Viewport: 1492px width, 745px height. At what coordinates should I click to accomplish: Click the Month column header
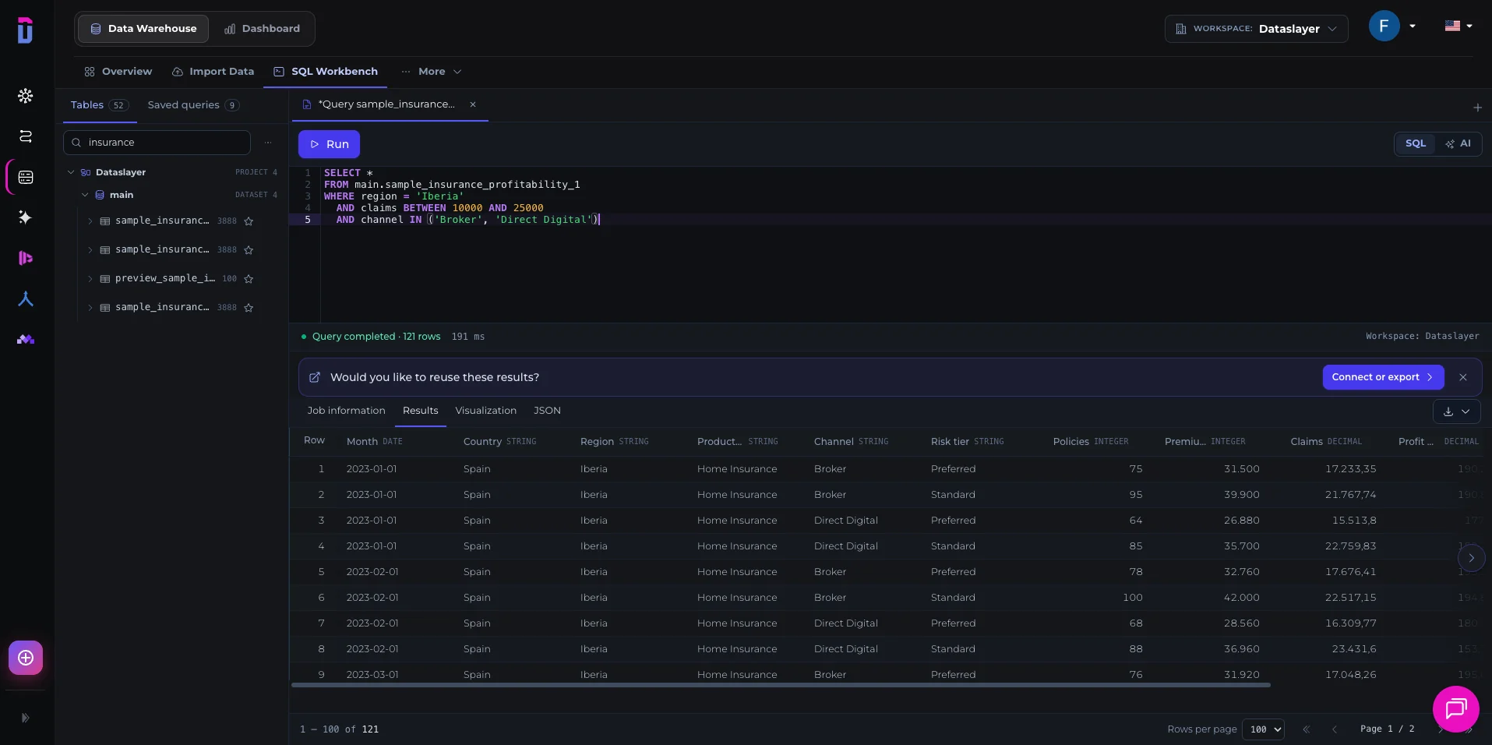375,442
